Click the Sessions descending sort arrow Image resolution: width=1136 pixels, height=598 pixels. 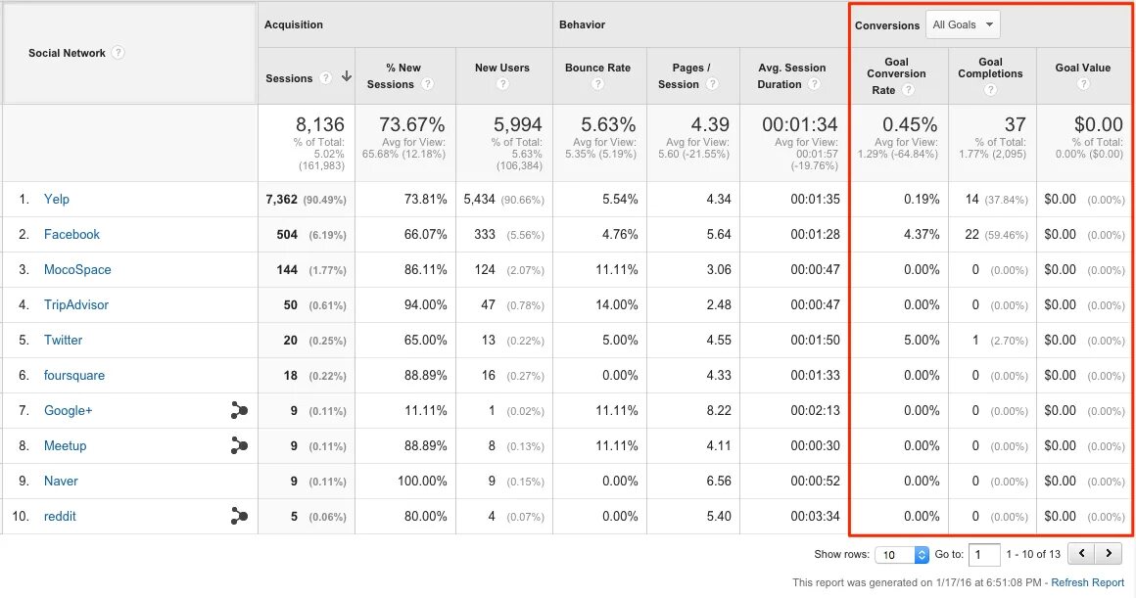click(x=347, y=76)
